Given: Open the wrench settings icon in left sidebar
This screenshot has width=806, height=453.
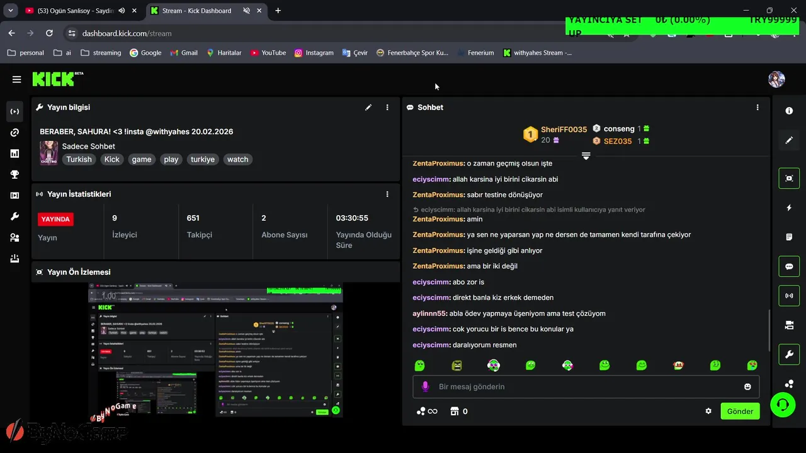Looking at the screenshot, I should [x=14, y=216].
